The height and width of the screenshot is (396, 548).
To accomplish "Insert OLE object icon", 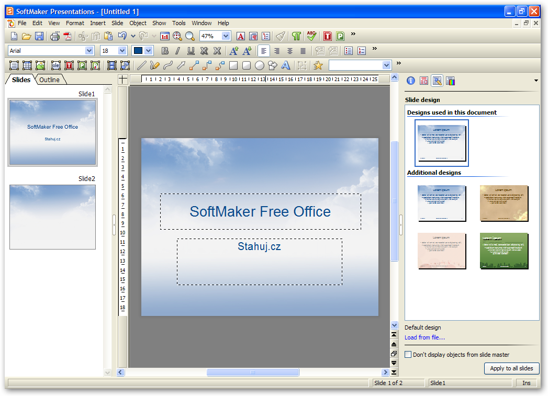I will (56, 65).
